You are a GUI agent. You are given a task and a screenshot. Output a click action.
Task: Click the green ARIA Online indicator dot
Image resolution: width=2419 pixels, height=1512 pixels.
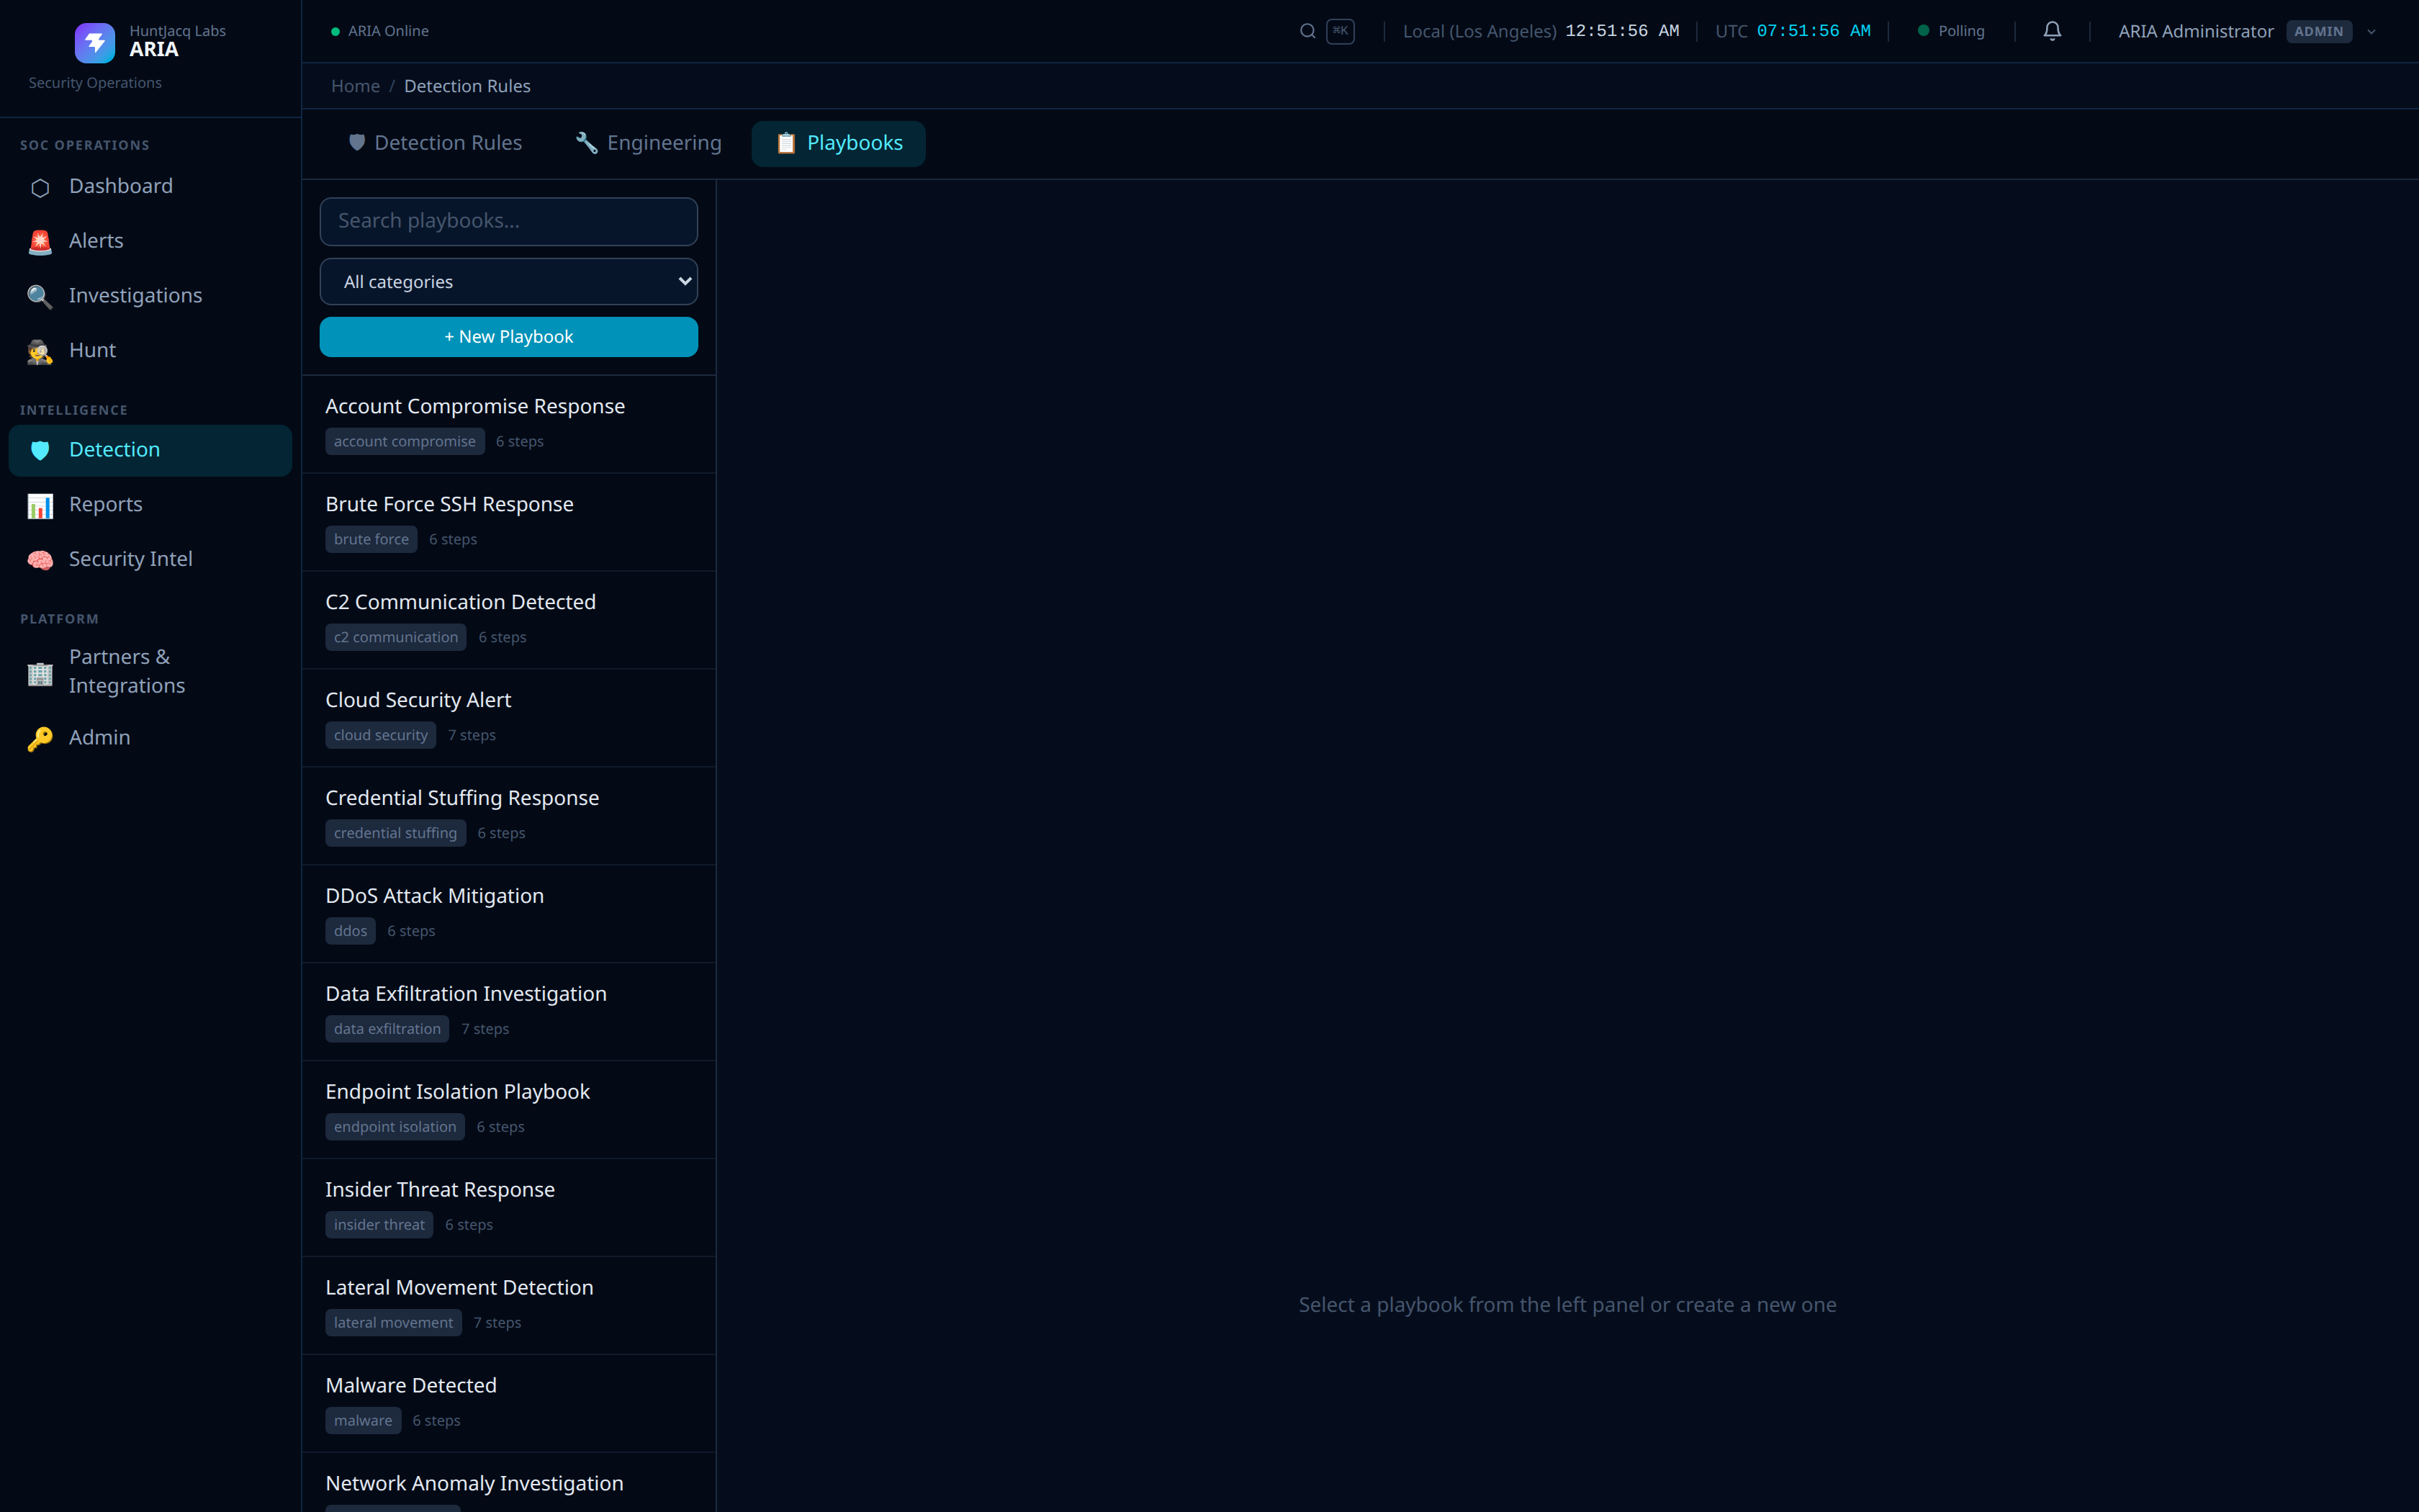click(336, 31)
